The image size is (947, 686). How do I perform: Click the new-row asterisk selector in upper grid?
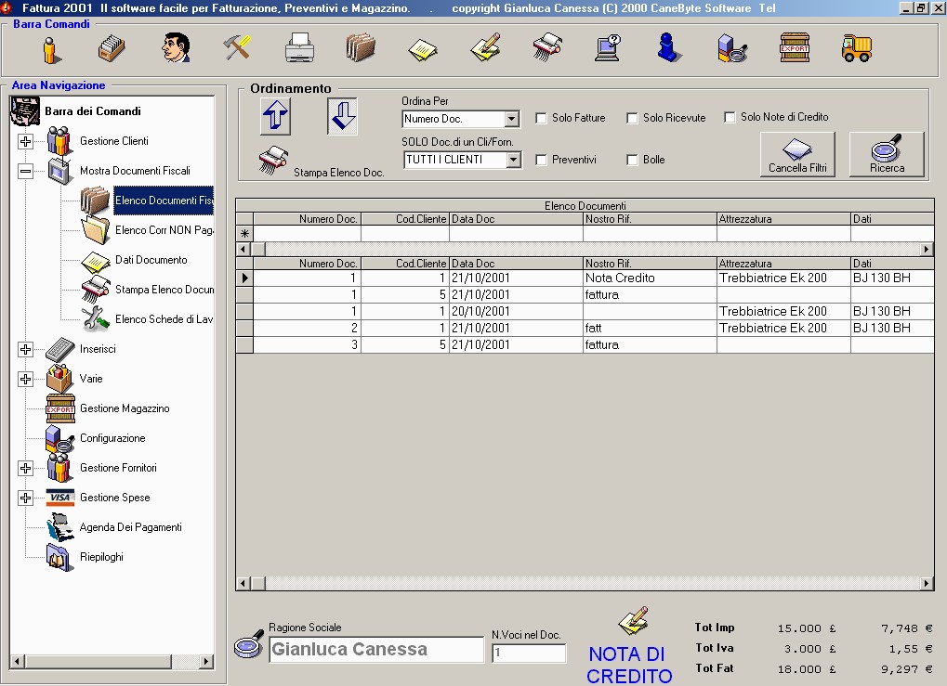click(244, 234)
